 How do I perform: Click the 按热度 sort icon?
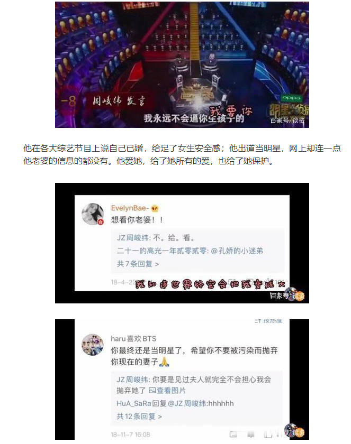tap(257, 321)
